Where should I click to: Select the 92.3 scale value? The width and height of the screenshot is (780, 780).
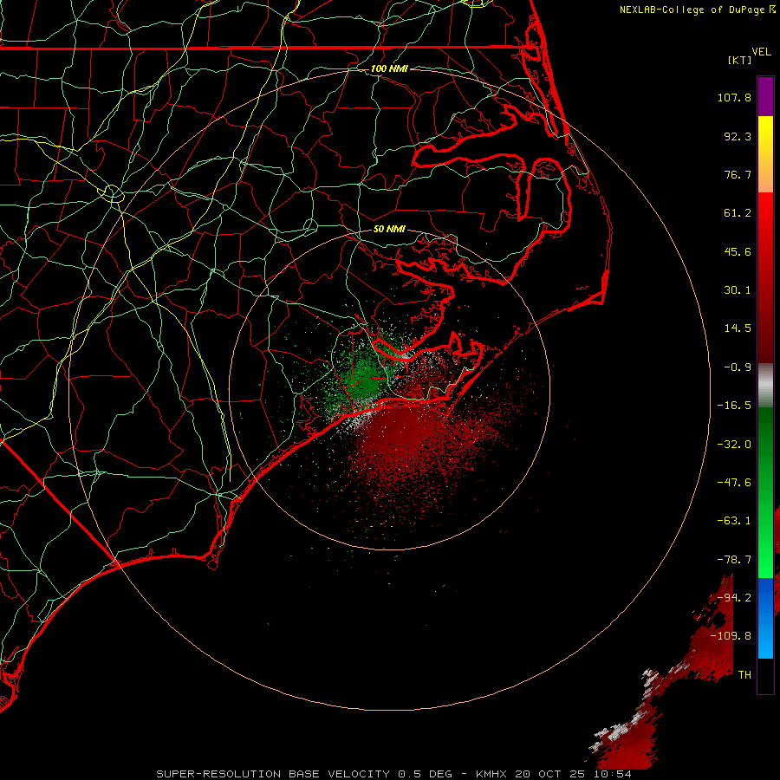pos(738,136)
